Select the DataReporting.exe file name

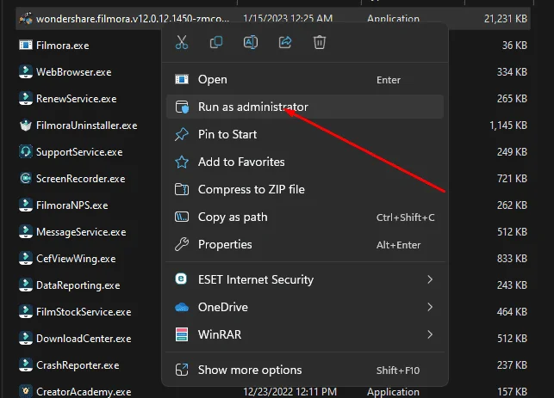(78, 285)
